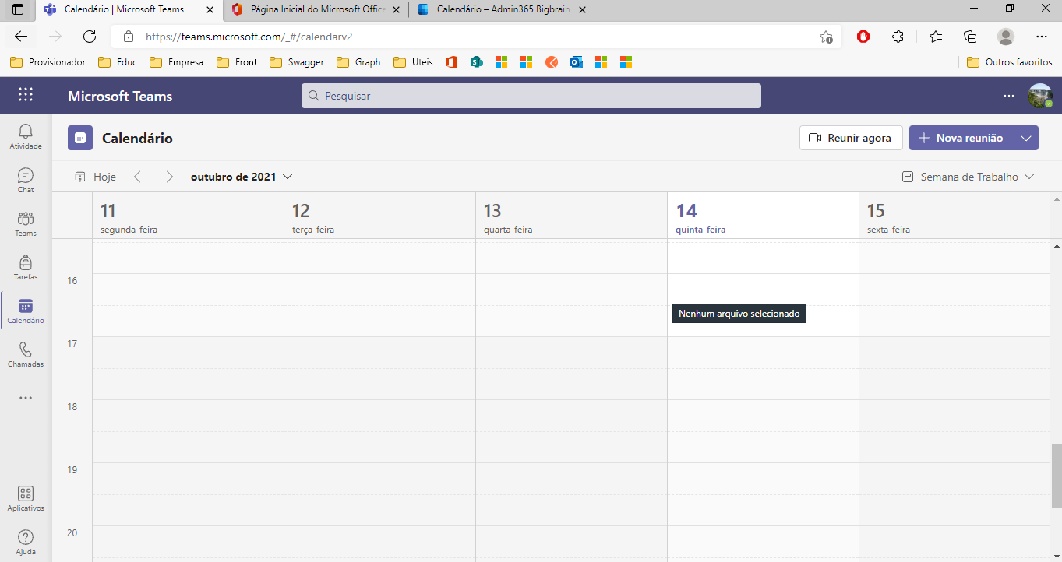Open Edge settings and more menu
The height and width of the screenshot is (562, 1062).
click(x=1042, y=37)
